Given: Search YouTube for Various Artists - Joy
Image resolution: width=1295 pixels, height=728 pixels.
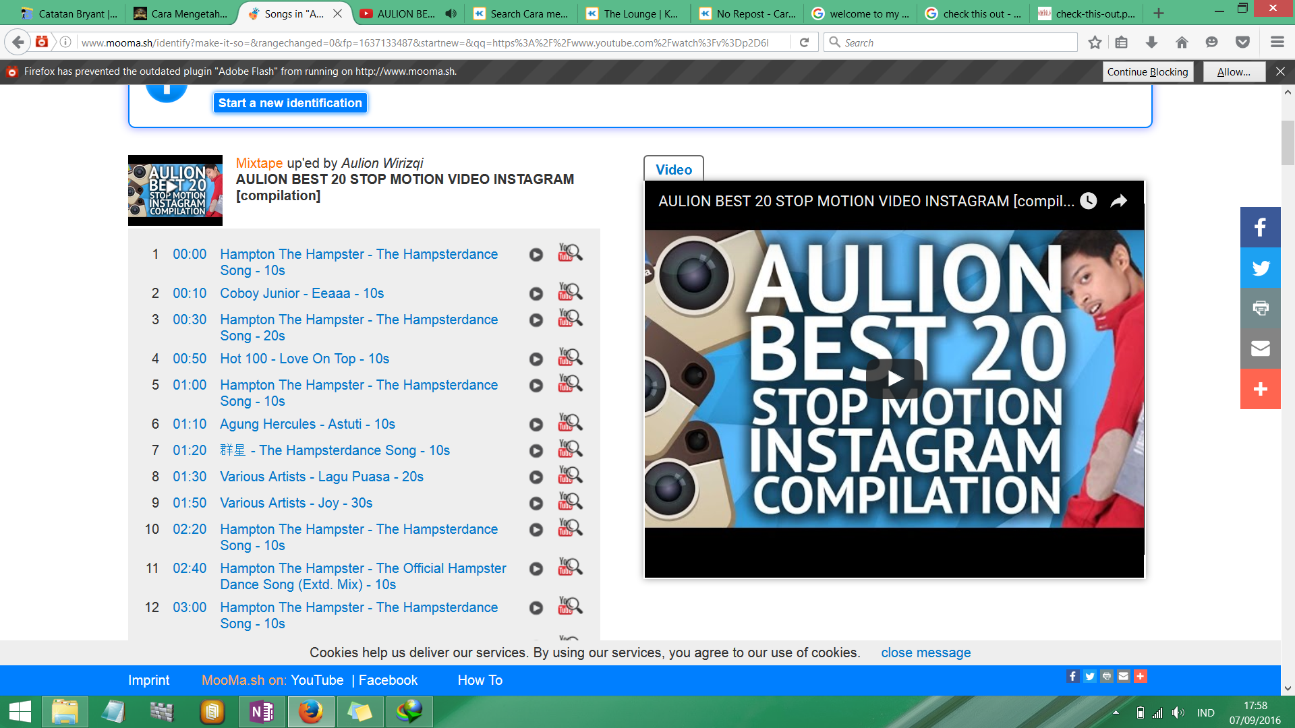Looking at the screenshot, I should 570,502.
